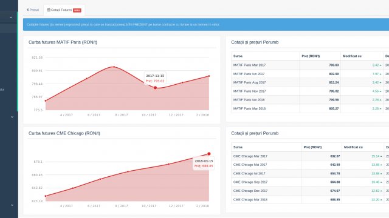
Task: Click the red new badge on Cotații Futures tab
Action: [77, 10]
